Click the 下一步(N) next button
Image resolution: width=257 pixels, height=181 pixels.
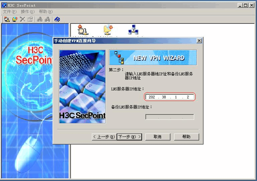click(129, 137)
